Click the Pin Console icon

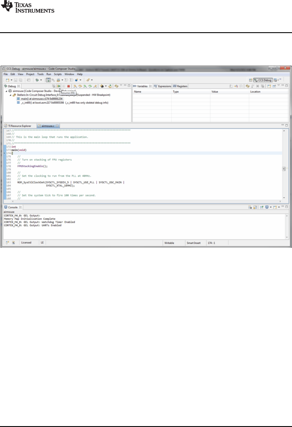click(x=262, y=207)
